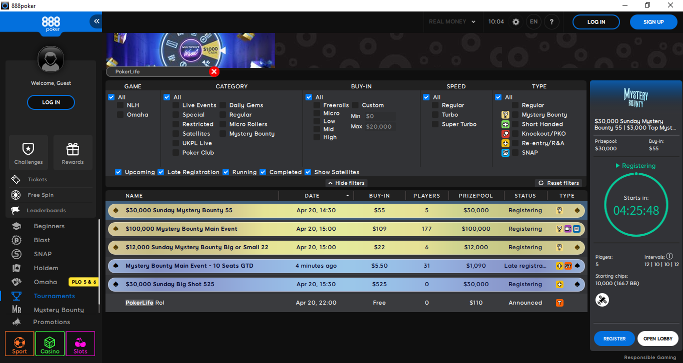Open the Omaha section in sidebar

click(x=45, y=282)
